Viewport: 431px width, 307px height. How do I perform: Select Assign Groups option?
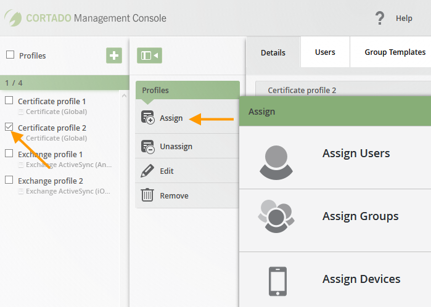tap(335, 220)
